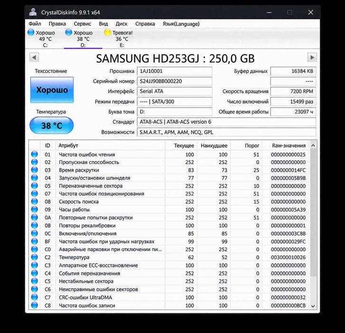Click the Прошивка field 1AJ10001

point(175,71)
